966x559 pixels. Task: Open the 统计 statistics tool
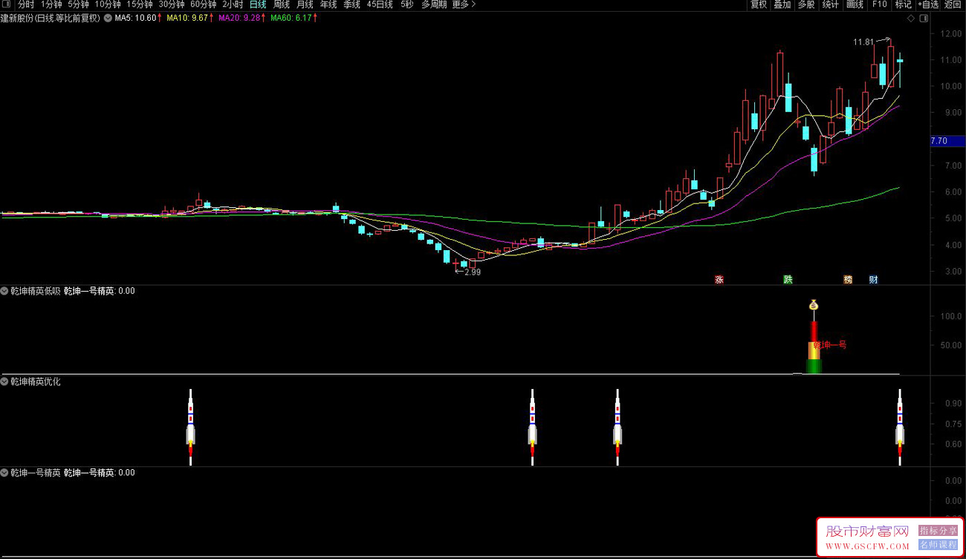tap(831, 4)
